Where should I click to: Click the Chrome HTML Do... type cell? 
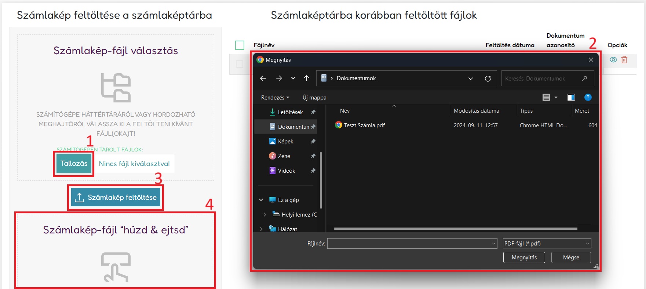[543, 125]
